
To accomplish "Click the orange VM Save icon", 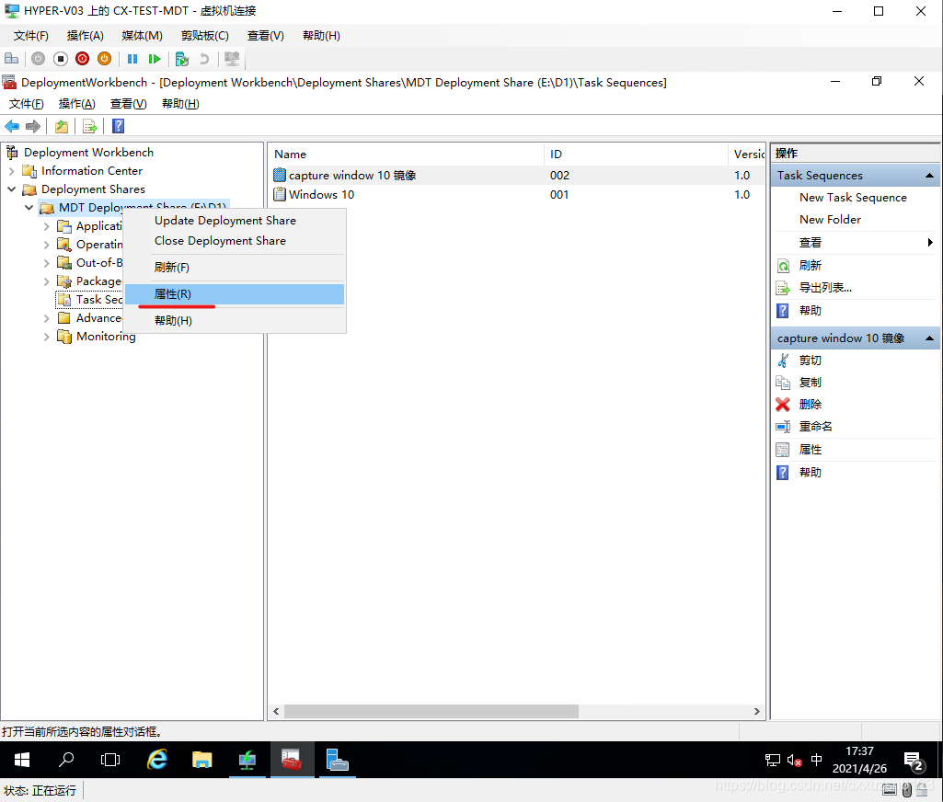I will 104,59.
